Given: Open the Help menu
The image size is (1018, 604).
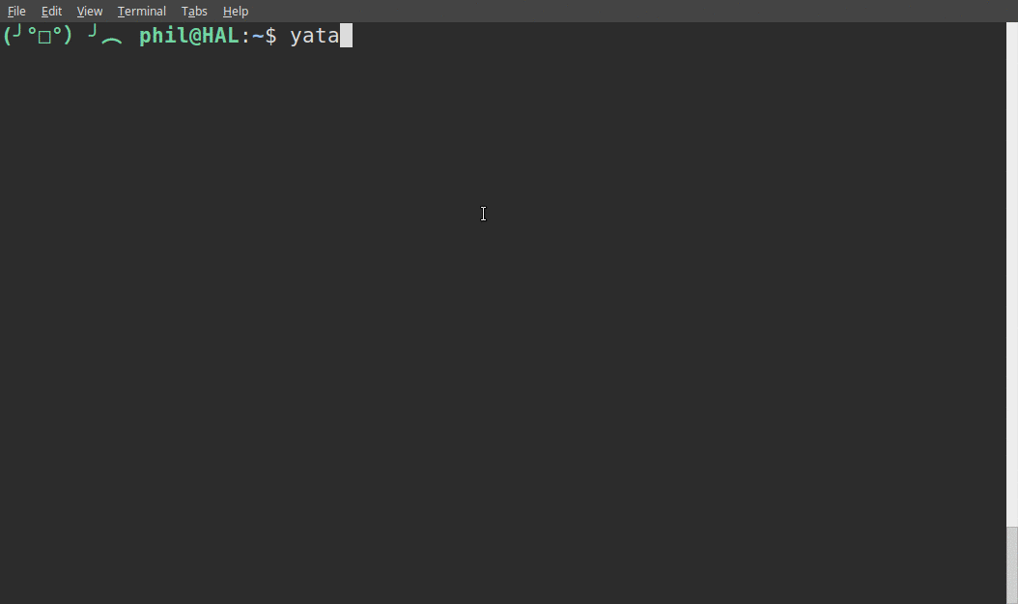Looking at the screenshot, I should [x=236, y=11].
